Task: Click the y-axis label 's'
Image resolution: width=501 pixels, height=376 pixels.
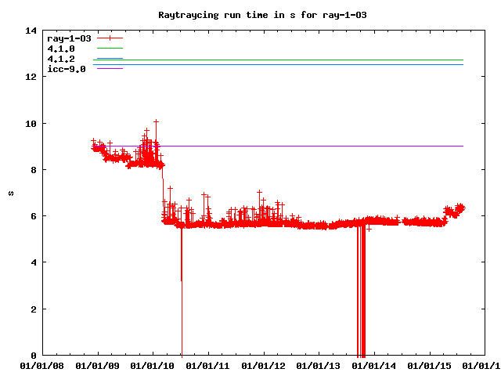Action: tap(10, 193)
